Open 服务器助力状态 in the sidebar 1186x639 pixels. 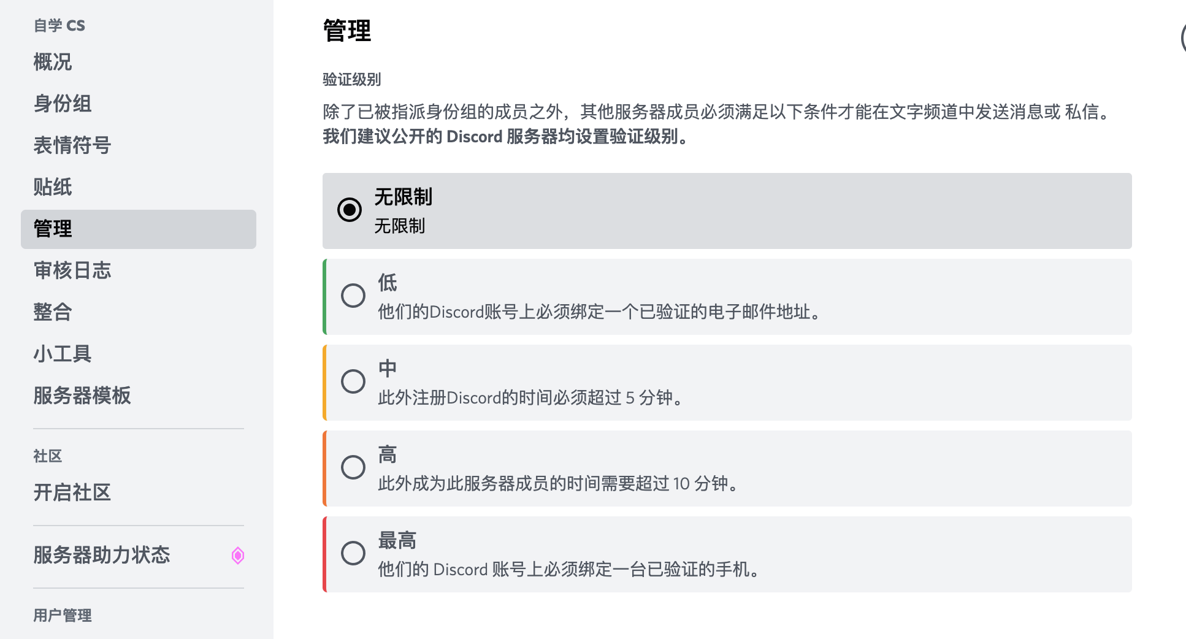102,555
